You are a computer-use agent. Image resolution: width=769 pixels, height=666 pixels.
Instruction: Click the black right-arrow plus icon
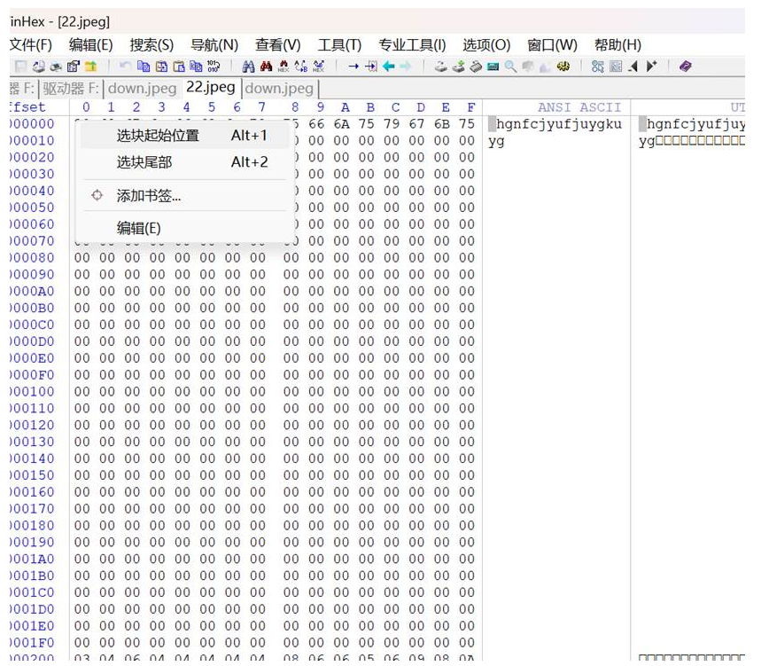point(651,66)
